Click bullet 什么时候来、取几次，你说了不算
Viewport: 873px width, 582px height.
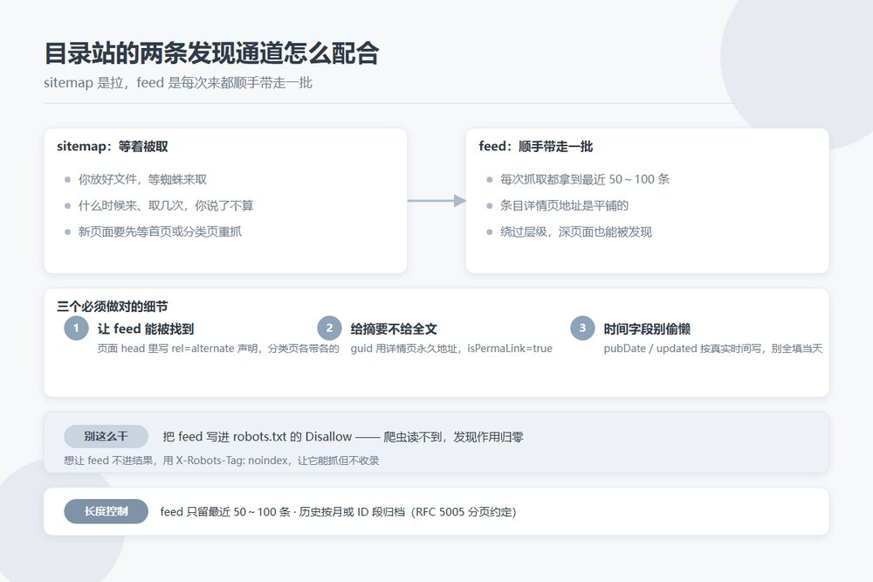[x=166, y=205]
